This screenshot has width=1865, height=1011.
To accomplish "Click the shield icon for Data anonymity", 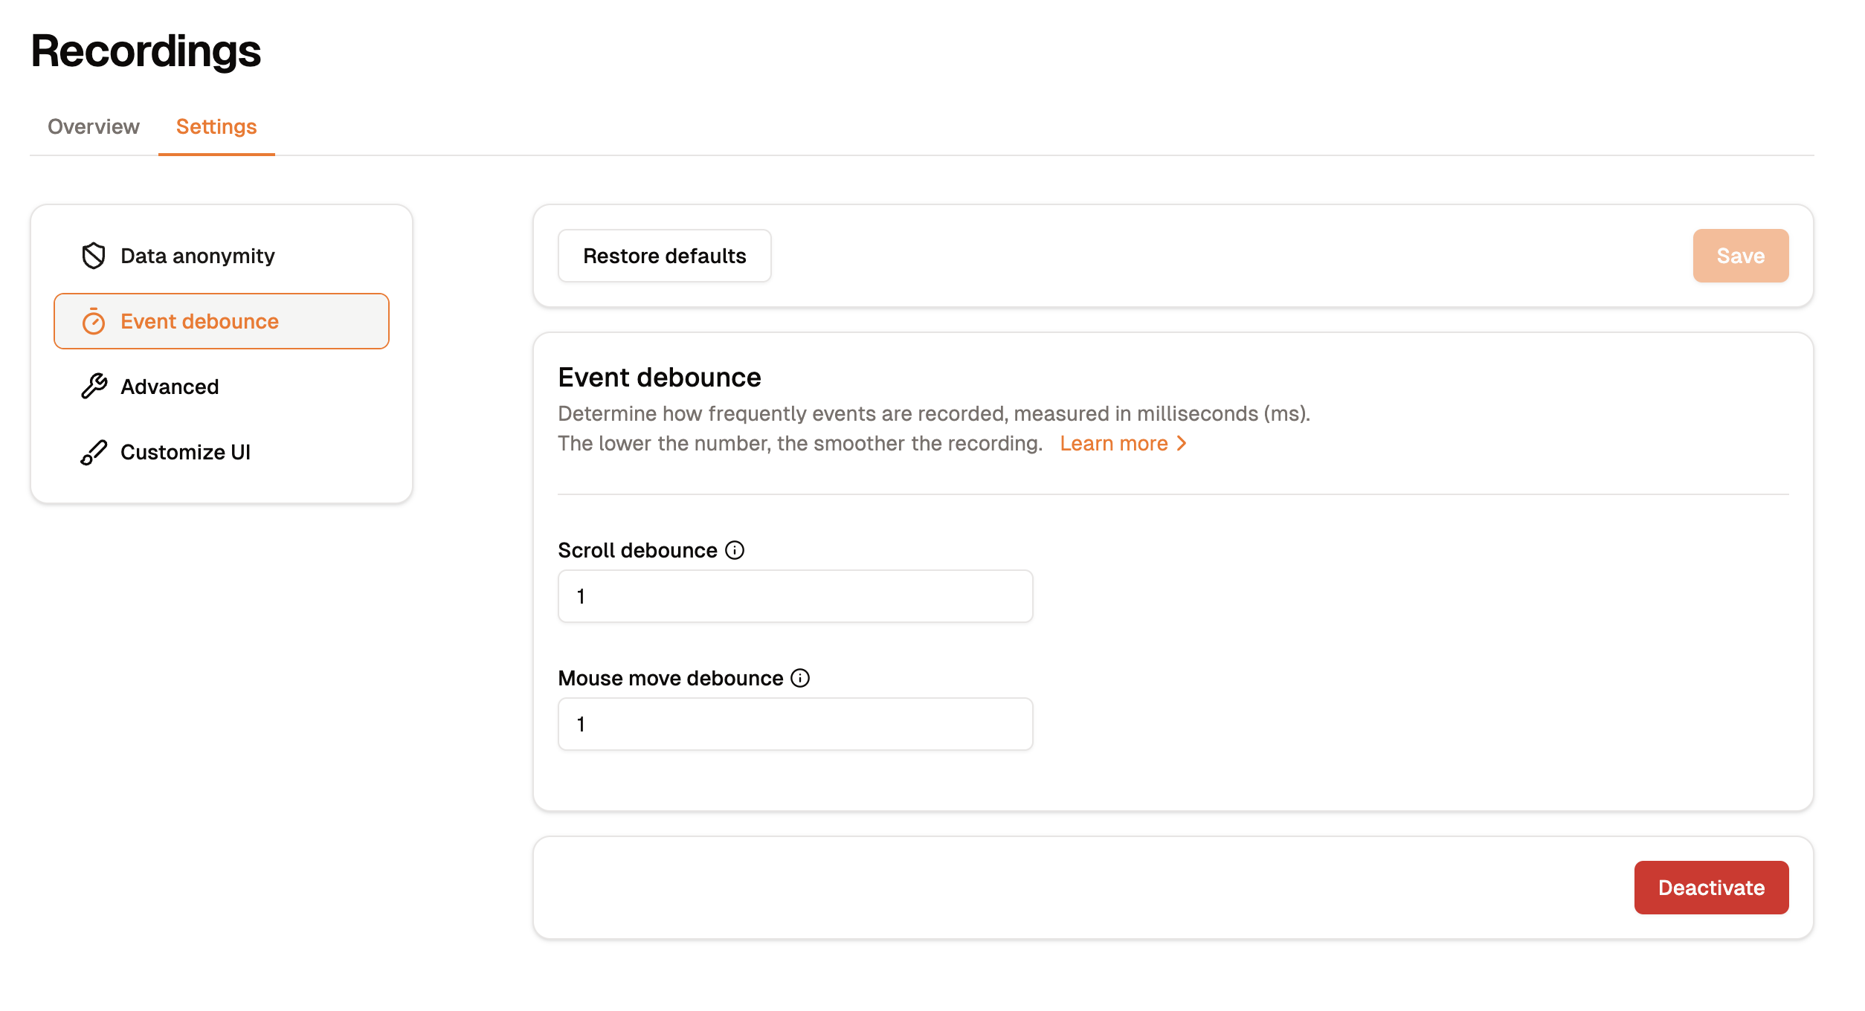I will tap(92, 255).
